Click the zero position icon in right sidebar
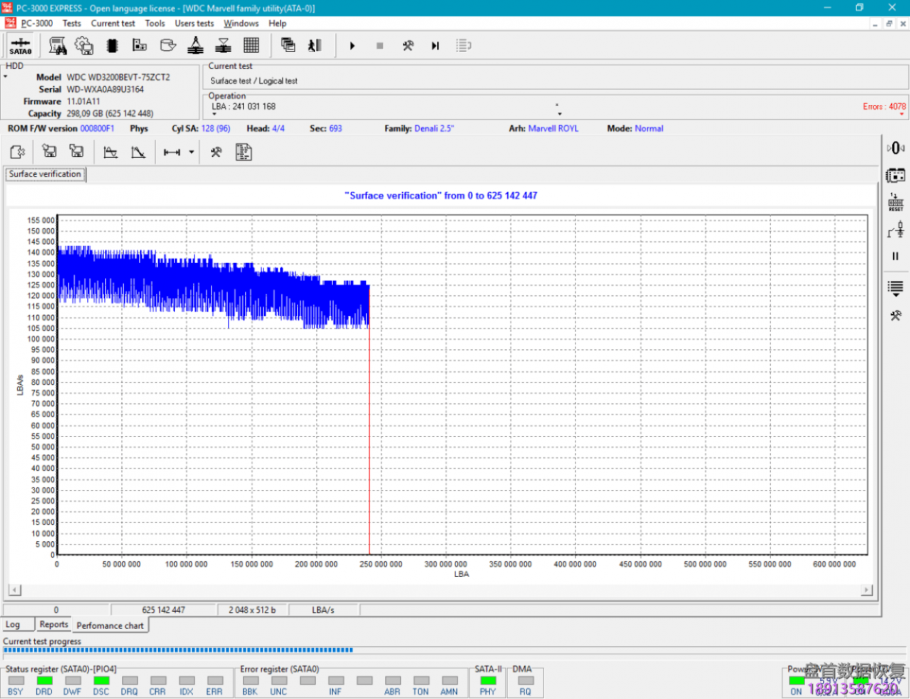Image resolution: width=910 pixels, height=699 pixels. coord(895,148)
